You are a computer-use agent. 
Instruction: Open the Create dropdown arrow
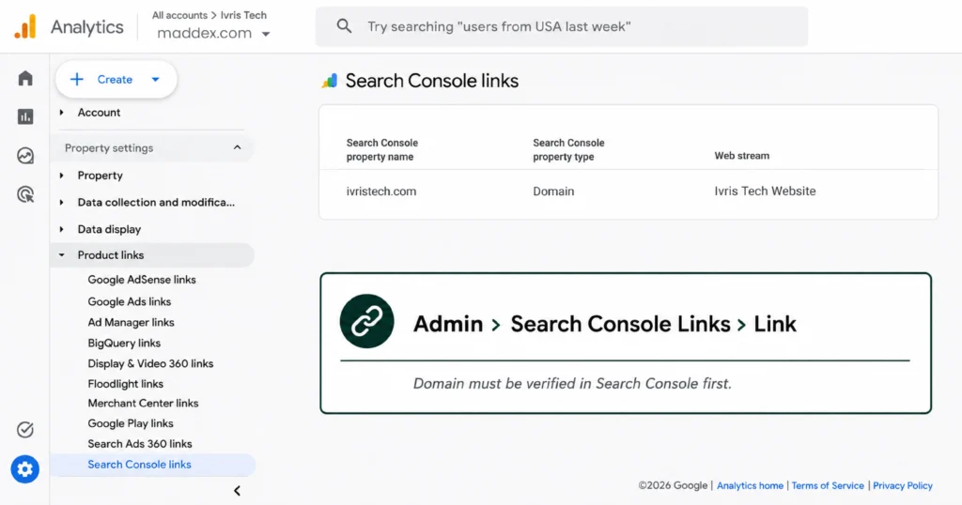155,79
